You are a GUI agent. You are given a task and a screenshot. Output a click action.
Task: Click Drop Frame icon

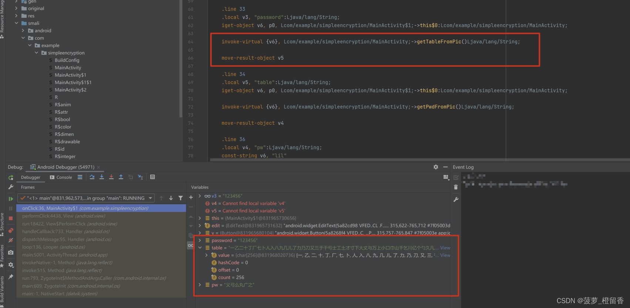(x=131, y=177)
